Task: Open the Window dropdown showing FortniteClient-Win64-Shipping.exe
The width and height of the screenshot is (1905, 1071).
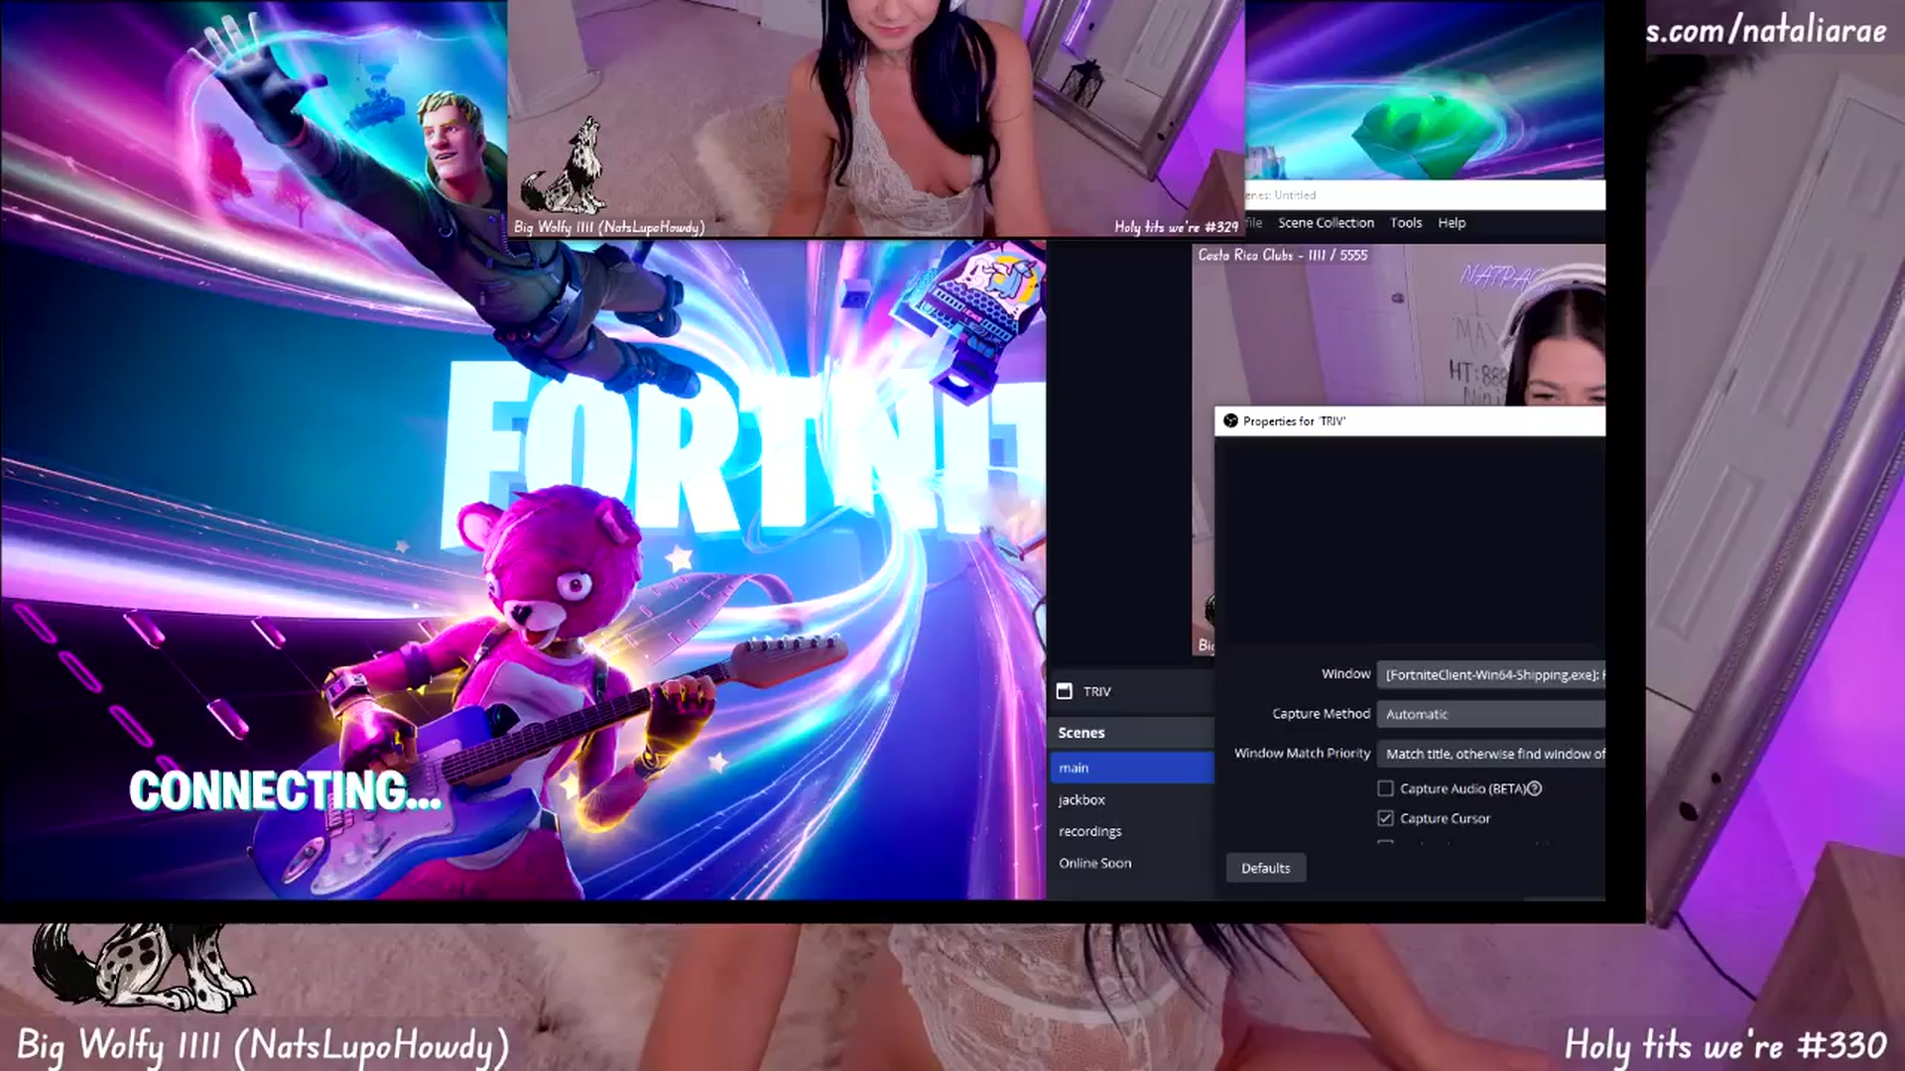Action: tap(1491, 674)
